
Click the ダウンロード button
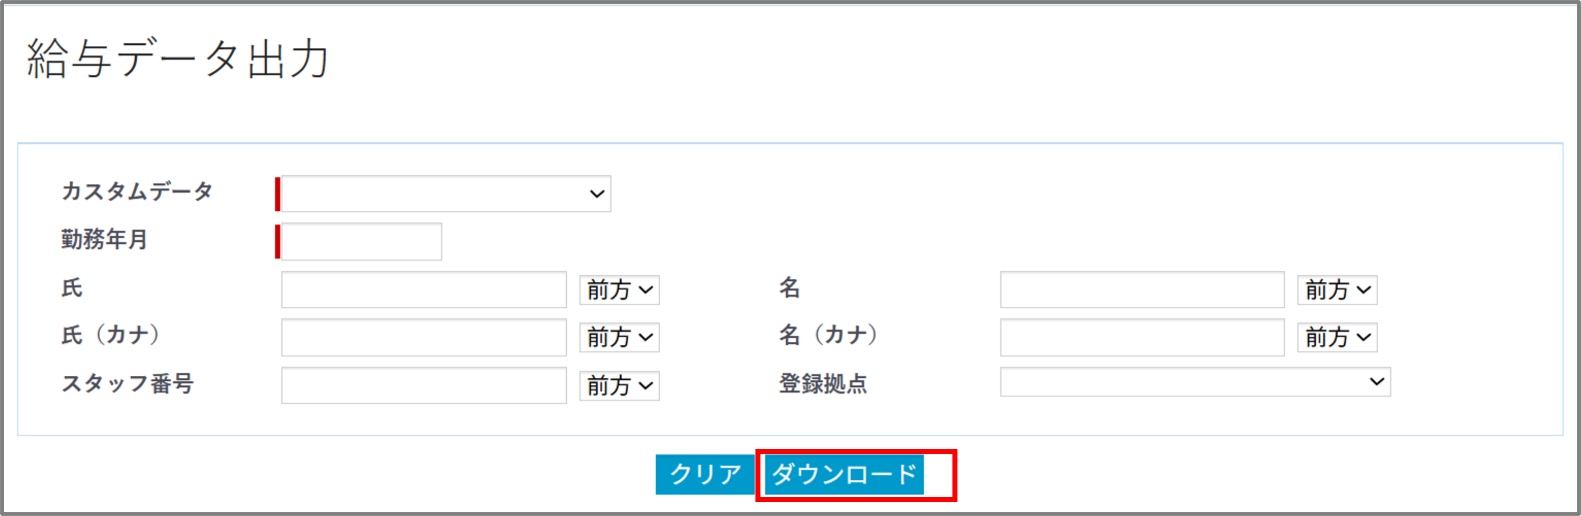click(844, 474)
